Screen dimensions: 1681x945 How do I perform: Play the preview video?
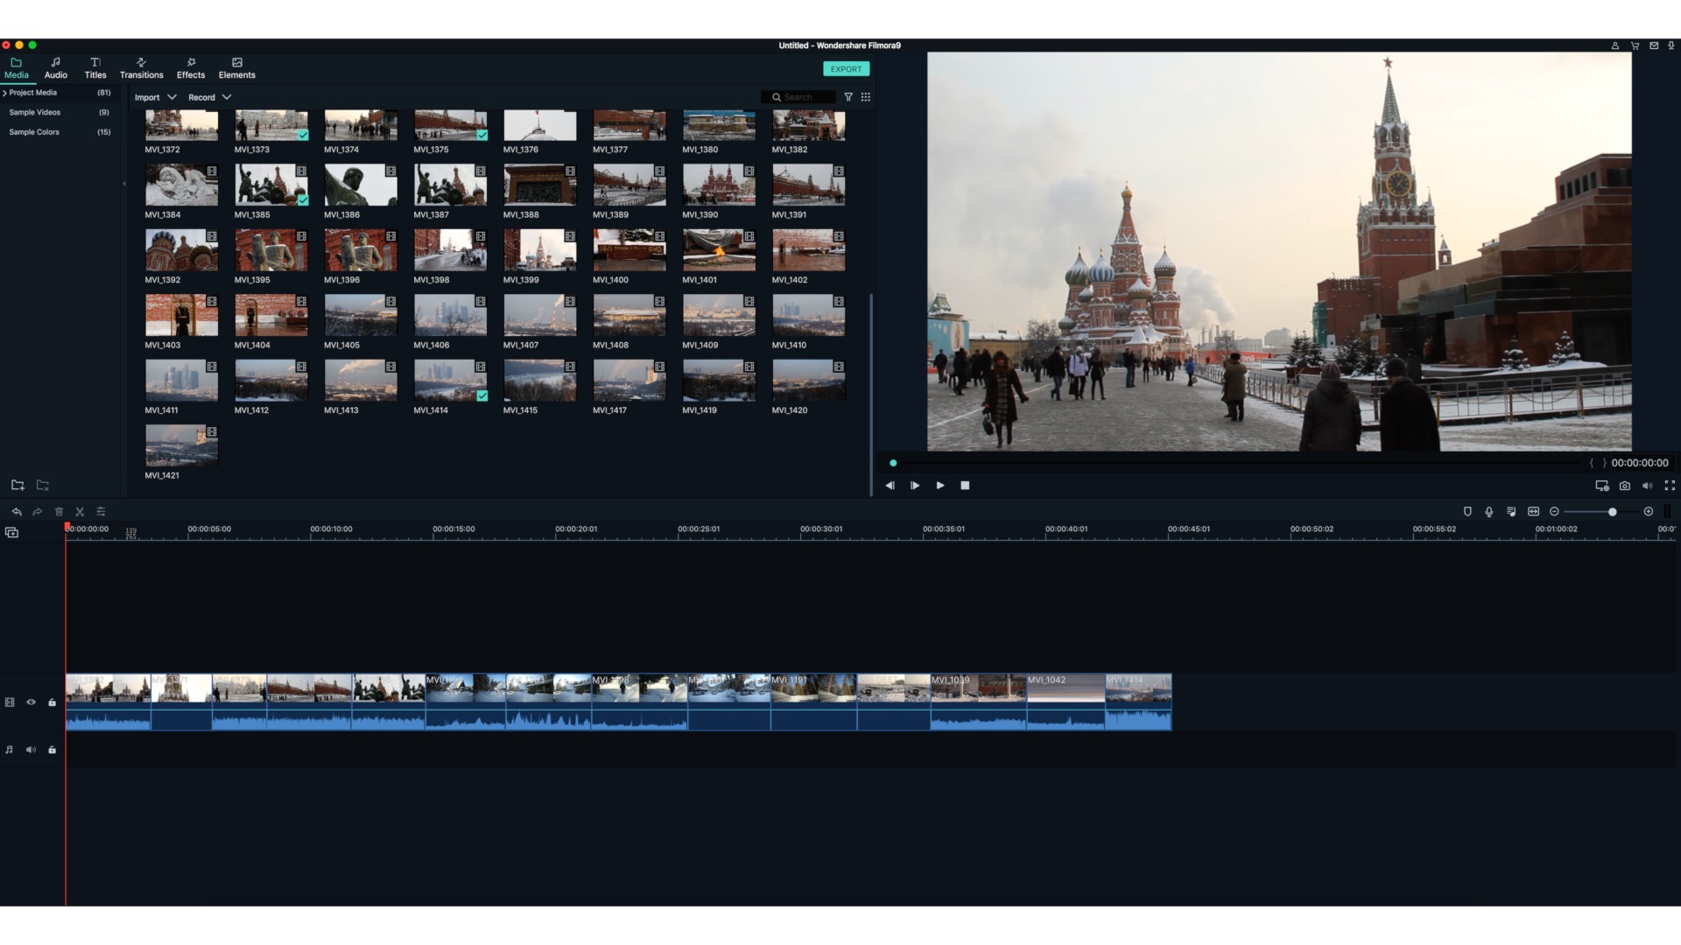(940, 486)
